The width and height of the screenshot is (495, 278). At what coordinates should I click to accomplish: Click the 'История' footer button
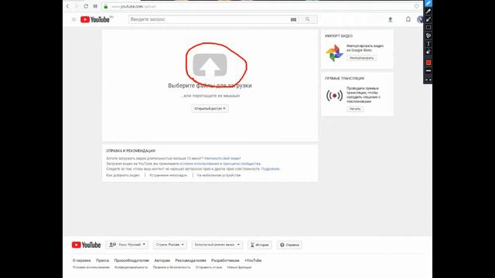(260, 245)
